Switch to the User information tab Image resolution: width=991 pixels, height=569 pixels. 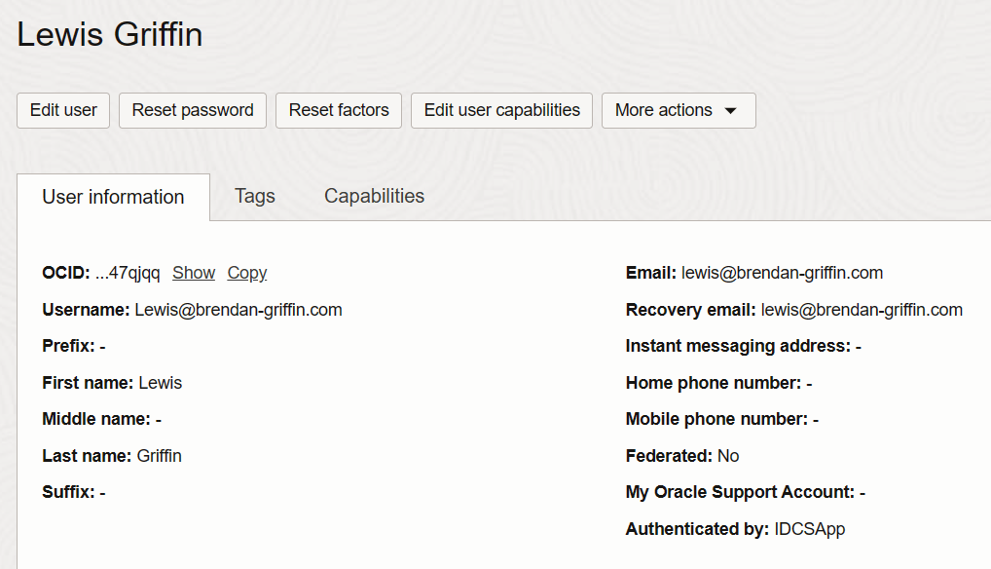(x=113, y=197)
